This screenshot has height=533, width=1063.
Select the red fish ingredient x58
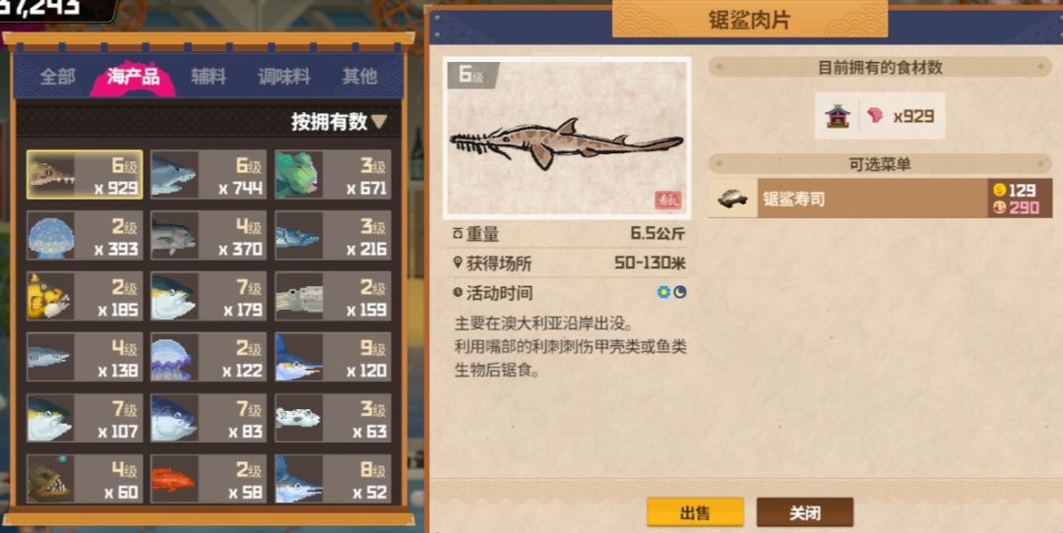click(x=208, y=478)
